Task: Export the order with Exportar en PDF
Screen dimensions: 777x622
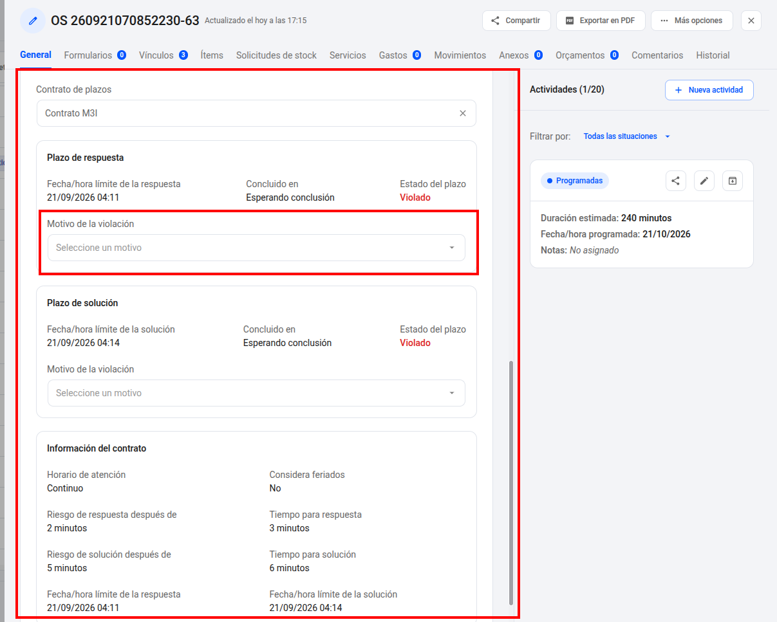Action: 601,21
